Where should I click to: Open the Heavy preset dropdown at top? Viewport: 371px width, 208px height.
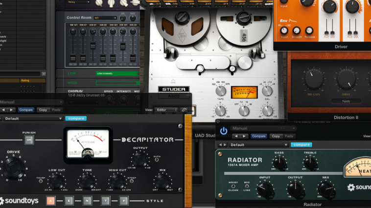pyautogui.click(x=78, y=2)
